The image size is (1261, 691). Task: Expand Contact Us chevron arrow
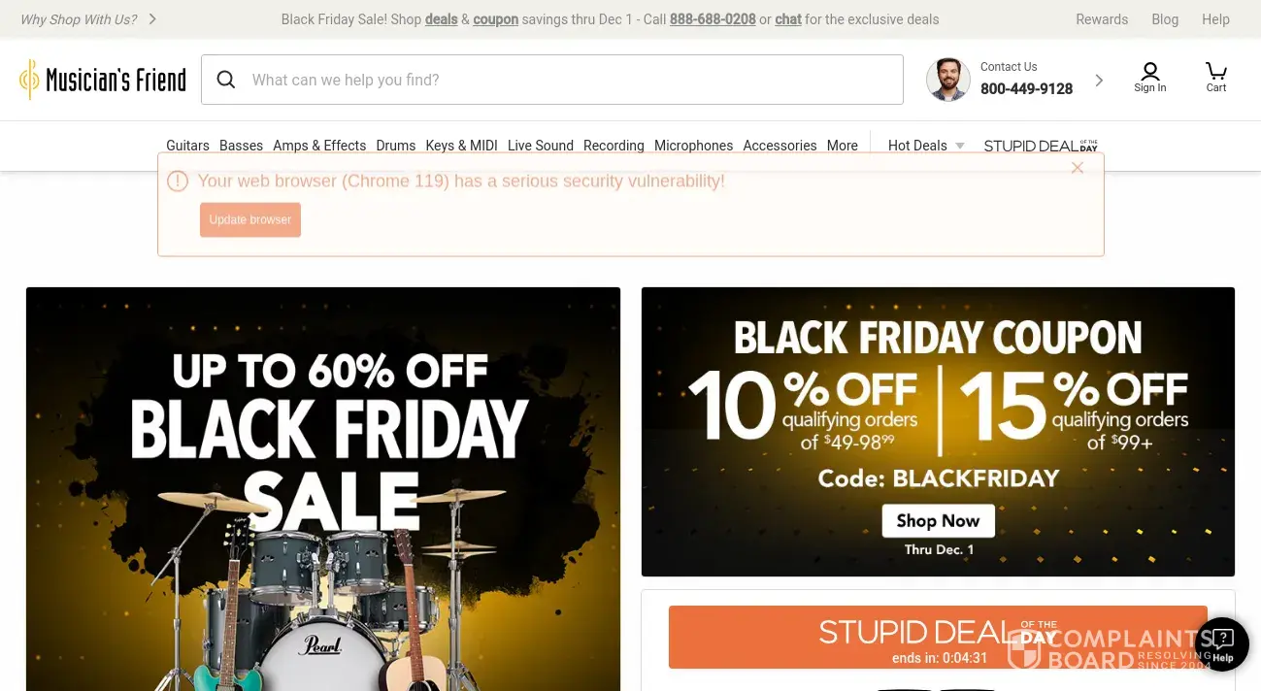click(x=1099, y=81)
